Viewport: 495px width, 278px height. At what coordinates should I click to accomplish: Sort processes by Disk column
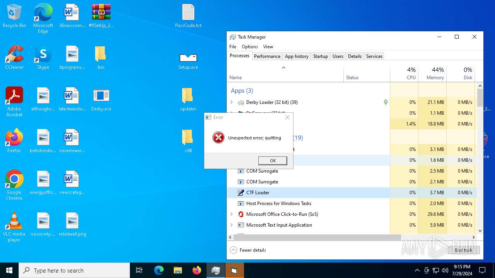(x=460, y=73)
